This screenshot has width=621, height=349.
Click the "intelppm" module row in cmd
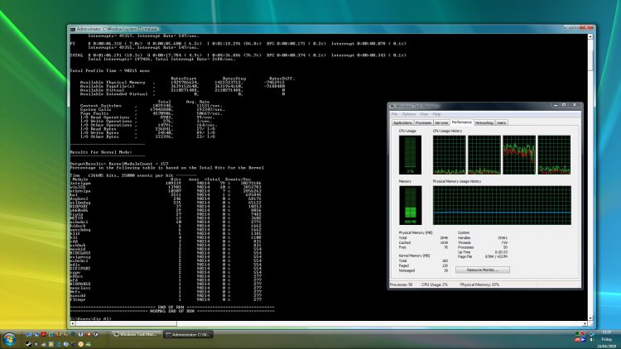click(166, 184)
